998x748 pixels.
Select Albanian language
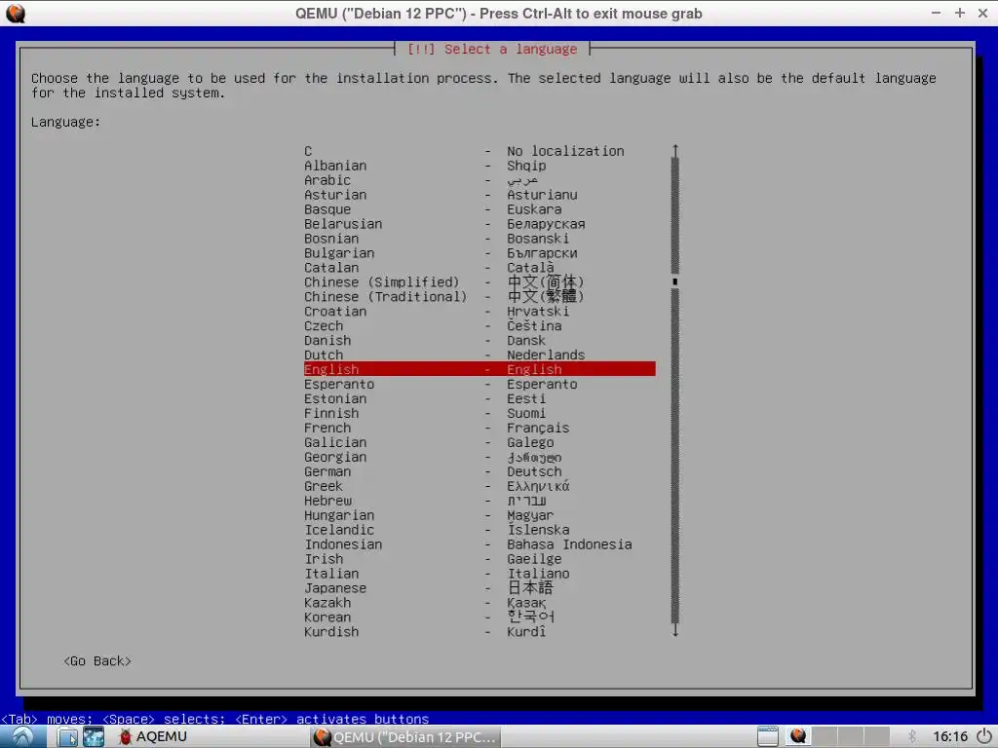coord(480,166)
